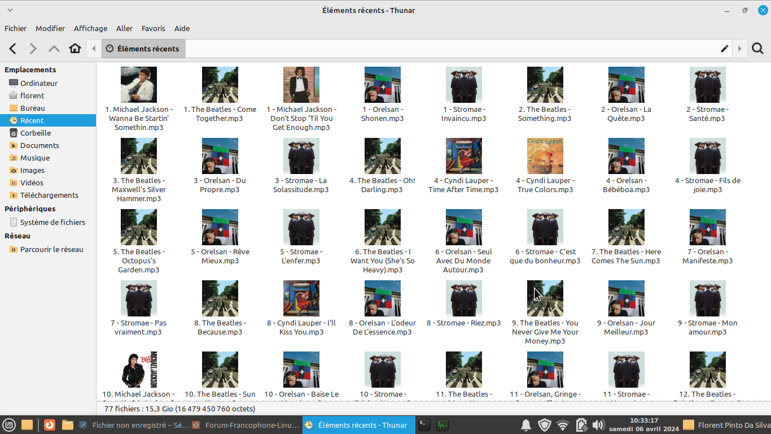Switch to Forum-Francophone-Linu... taskbar window
The width and height of the screenshot is (771, 434).
246,425
